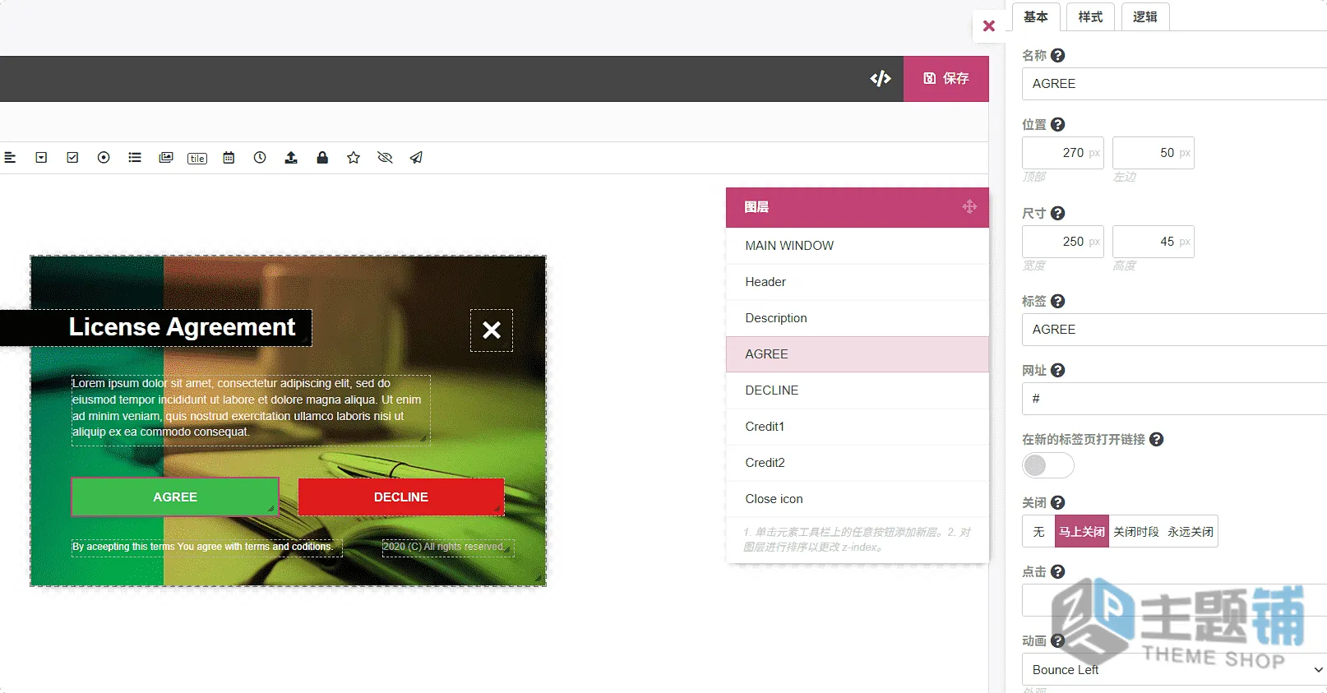Show help for the close option
The width and height of the screenshot is (1327, 693).
click(1058, 502)
